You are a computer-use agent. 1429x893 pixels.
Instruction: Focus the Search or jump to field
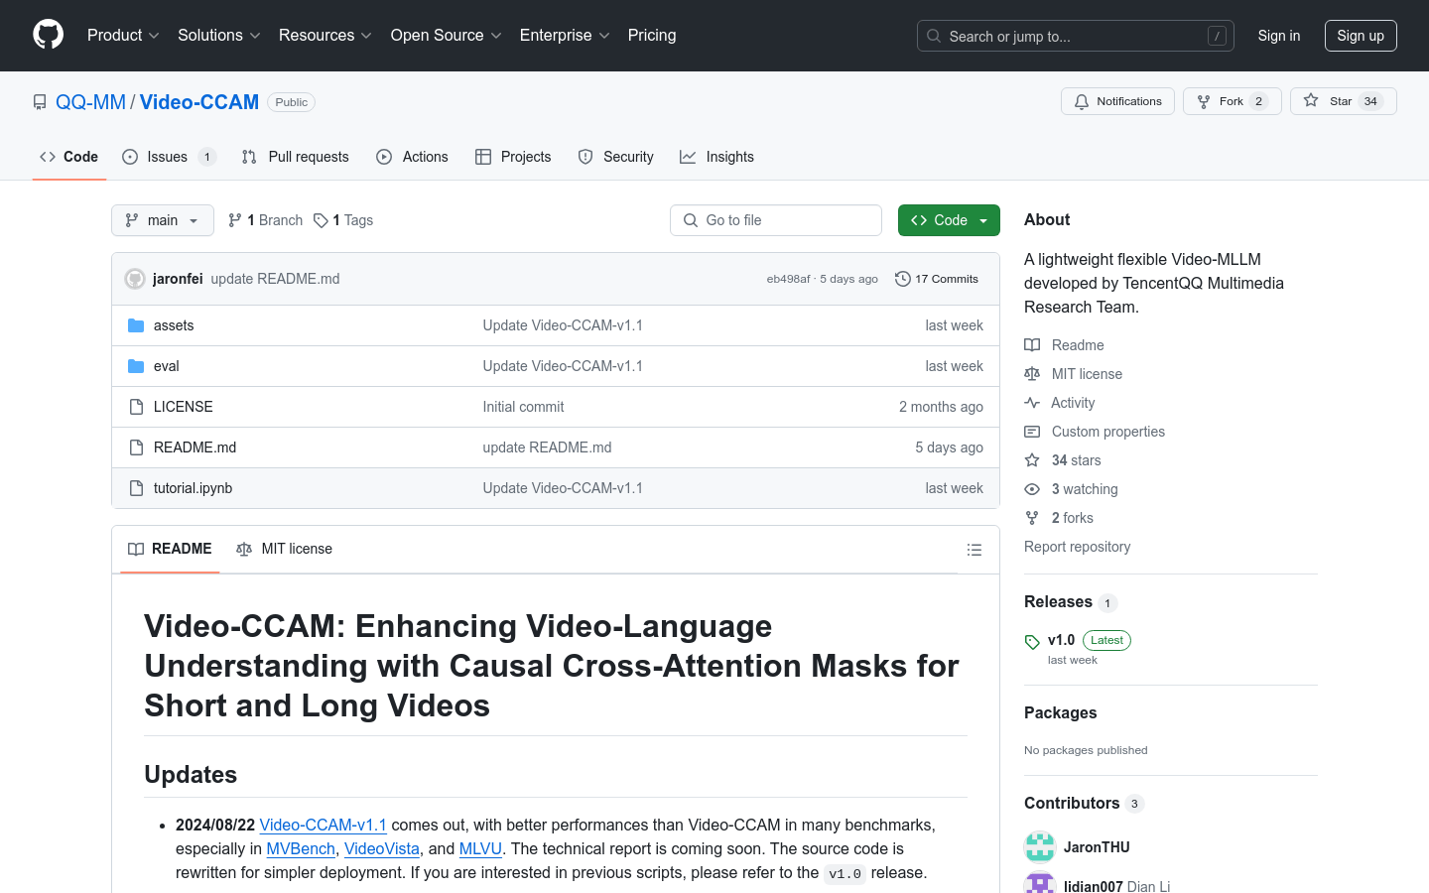tap(1076, 36)
